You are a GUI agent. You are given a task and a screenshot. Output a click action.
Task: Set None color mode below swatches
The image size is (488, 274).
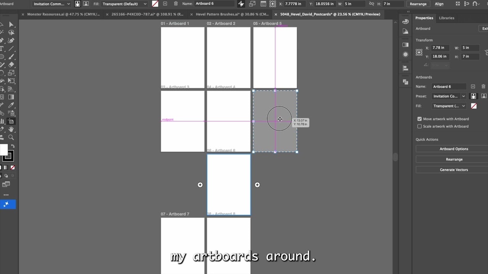(x=13, y=167)
